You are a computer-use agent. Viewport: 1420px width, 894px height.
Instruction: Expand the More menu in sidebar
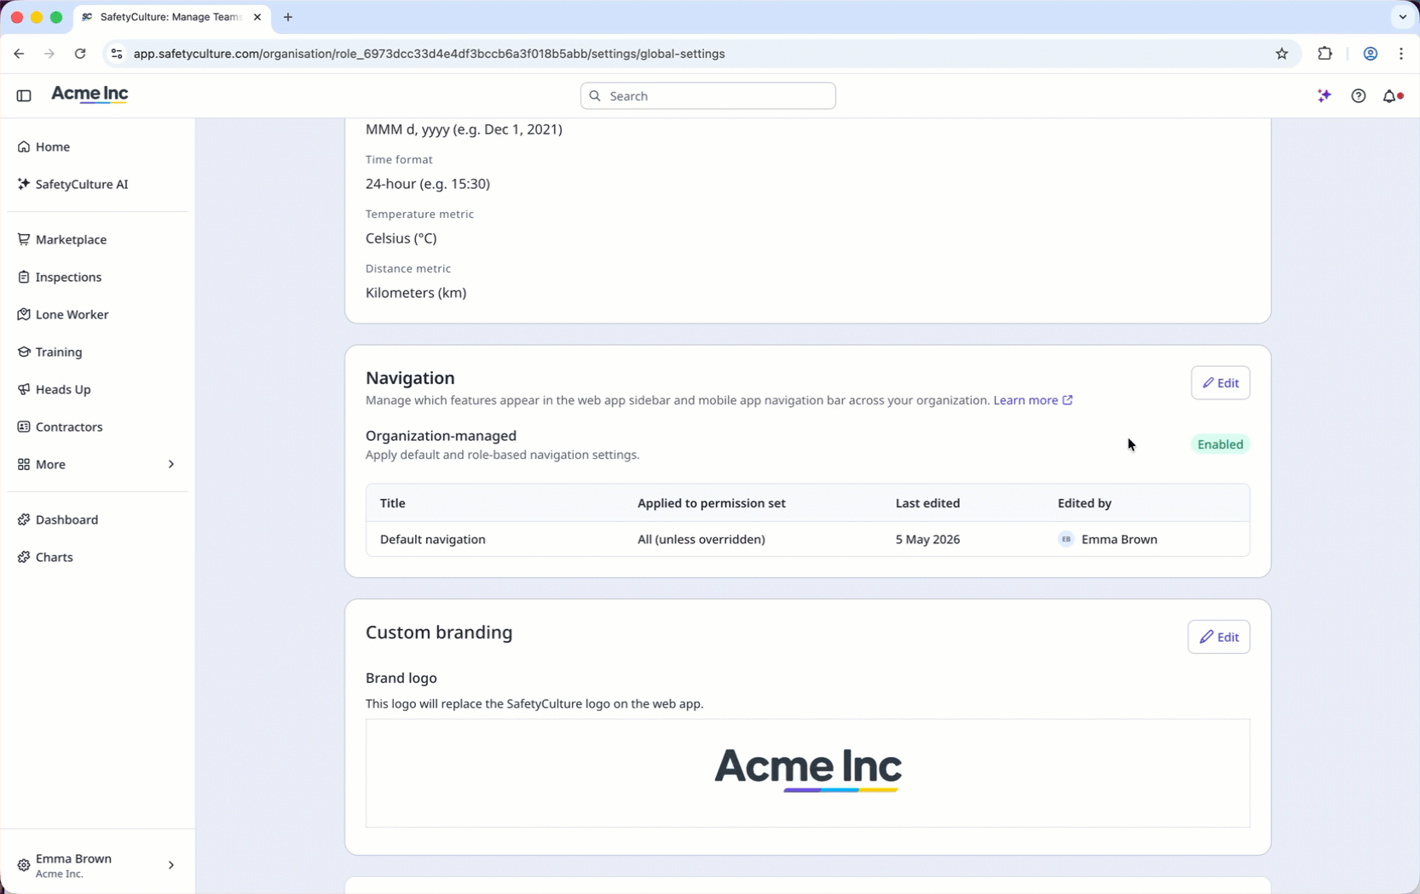click(97, 464)
